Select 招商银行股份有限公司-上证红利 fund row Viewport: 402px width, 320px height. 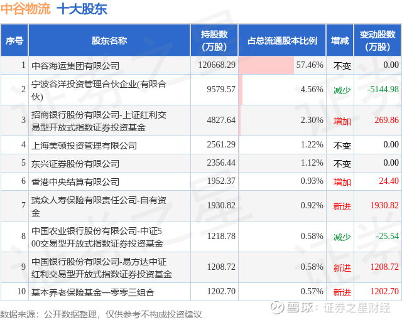point(99,121)
